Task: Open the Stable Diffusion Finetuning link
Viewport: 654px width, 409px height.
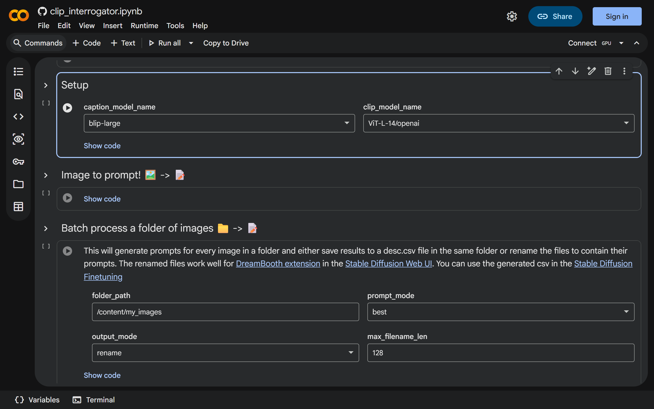Action: [603, 264]
